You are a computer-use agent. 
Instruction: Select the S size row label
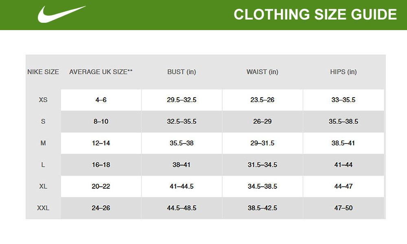(x=43, y=122)
